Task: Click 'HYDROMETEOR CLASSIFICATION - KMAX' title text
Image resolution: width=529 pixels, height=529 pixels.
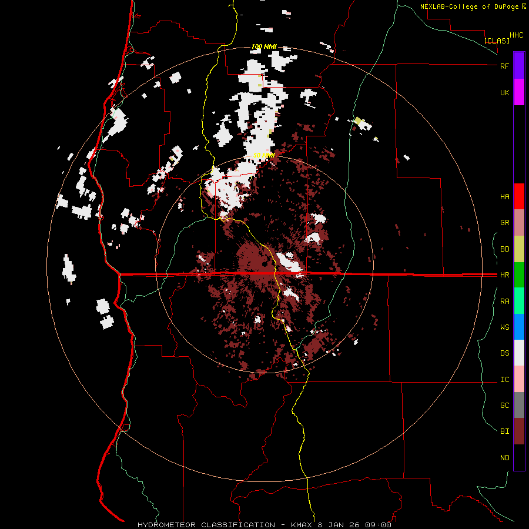Action: 225,525
